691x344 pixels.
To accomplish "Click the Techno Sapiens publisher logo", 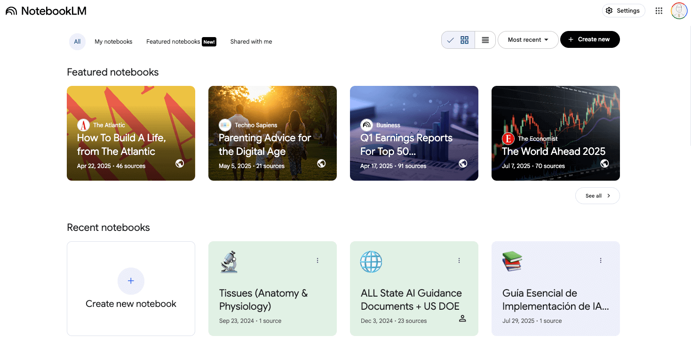I will pyautogui.click(x=225, y=125).
